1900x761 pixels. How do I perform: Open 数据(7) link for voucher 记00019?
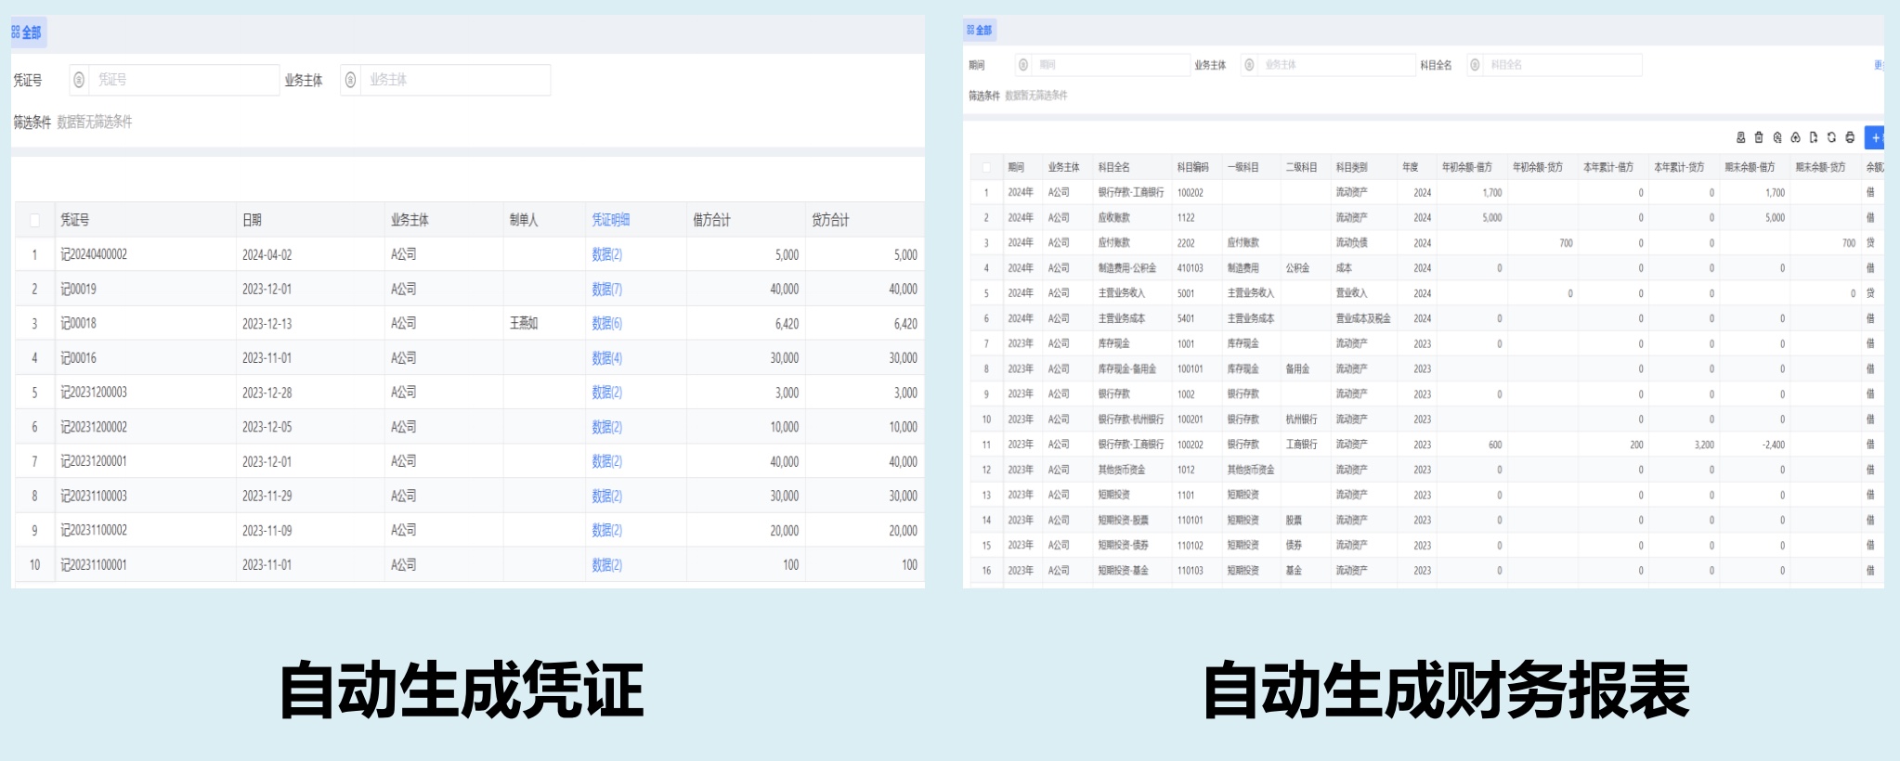click(x=606, y=290)
